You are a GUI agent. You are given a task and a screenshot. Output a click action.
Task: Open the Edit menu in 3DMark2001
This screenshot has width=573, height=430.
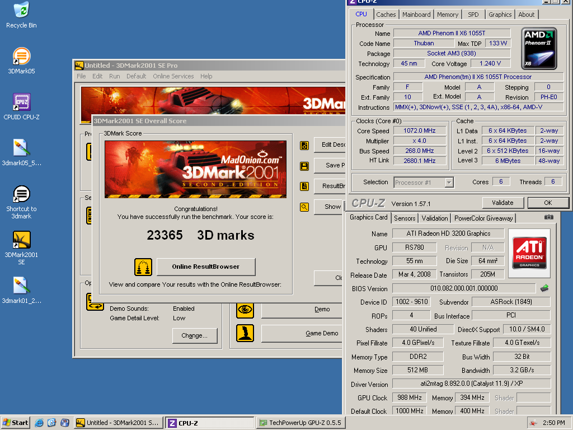pos(97,76)
